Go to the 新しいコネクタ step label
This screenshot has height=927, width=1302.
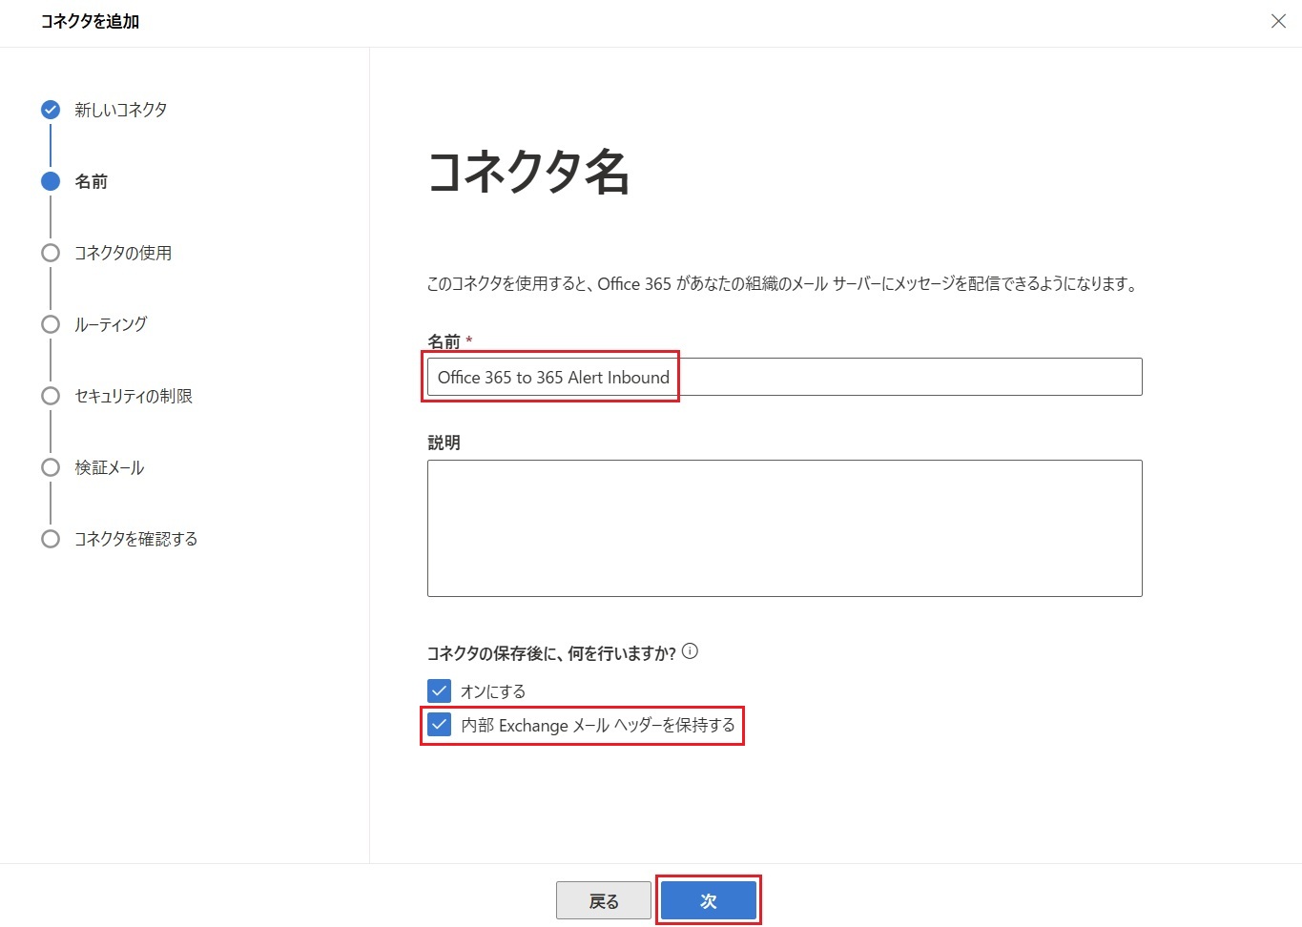point(121,110)
